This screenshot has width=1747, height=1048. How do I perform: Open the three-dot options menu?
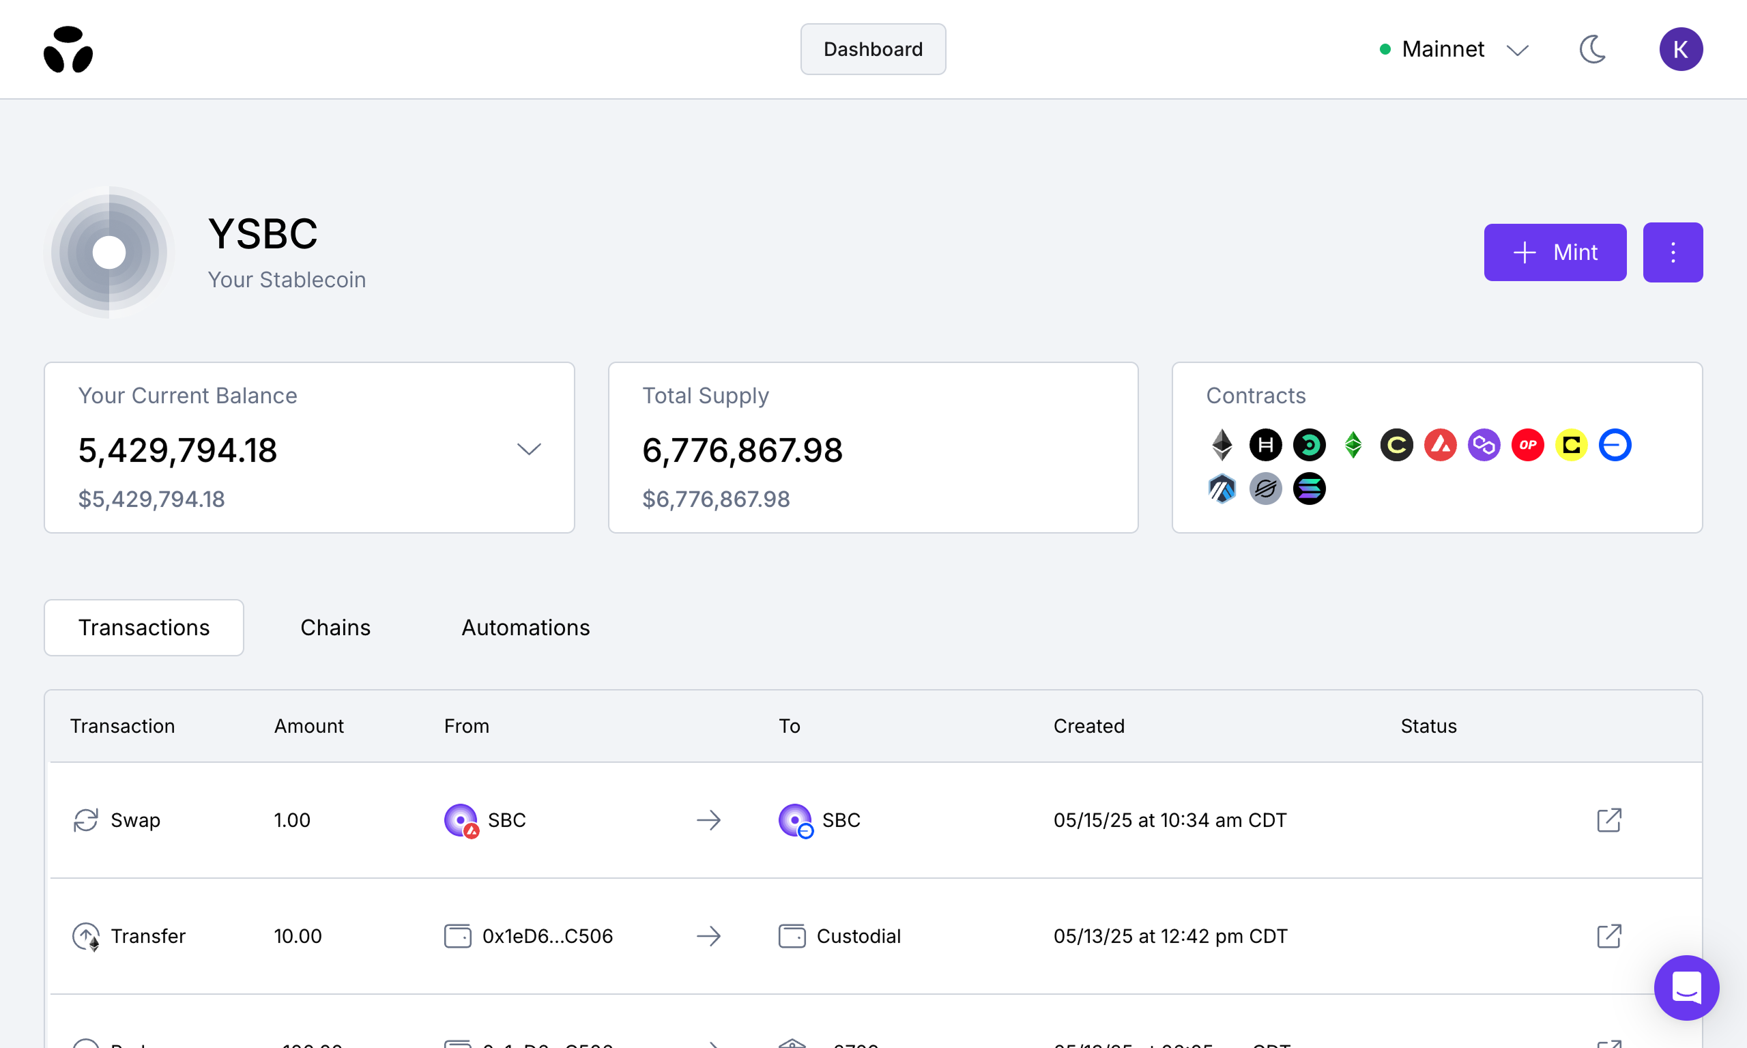(x=1673, y=252)
